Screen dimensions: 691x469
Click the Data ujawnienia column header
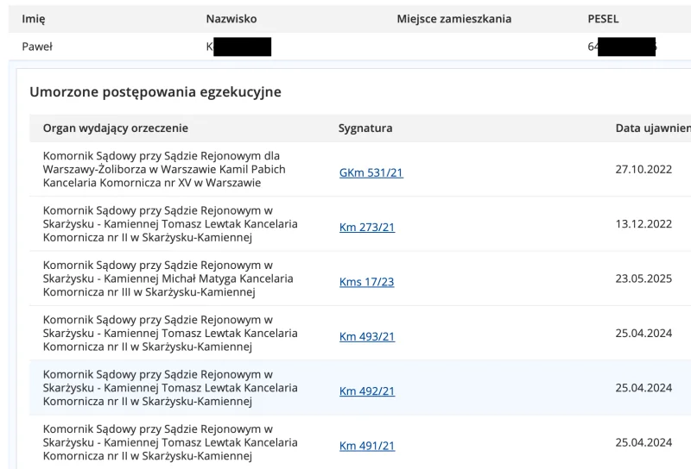pyautogui.click(x=652, y=128)
